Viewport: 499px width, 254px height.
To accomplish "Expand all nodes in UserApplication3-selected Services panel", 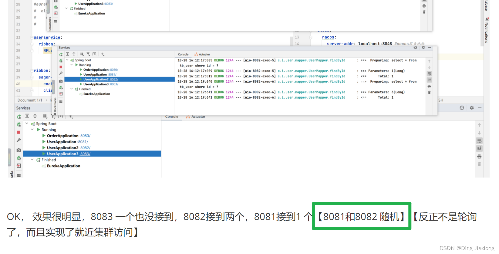I will (x=27, y=116).
